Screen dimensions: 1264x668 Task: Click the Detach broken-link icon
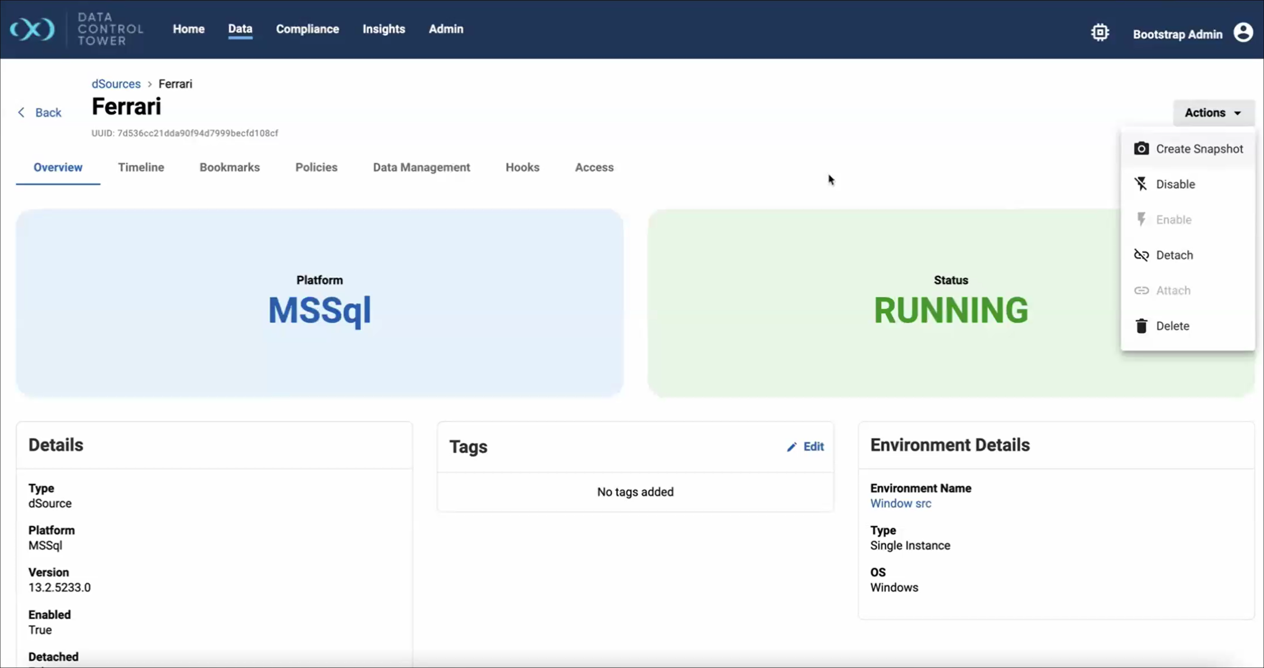(1141, 255)
